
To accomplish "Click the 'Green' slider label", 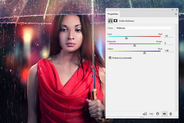I will click(159, 42).
